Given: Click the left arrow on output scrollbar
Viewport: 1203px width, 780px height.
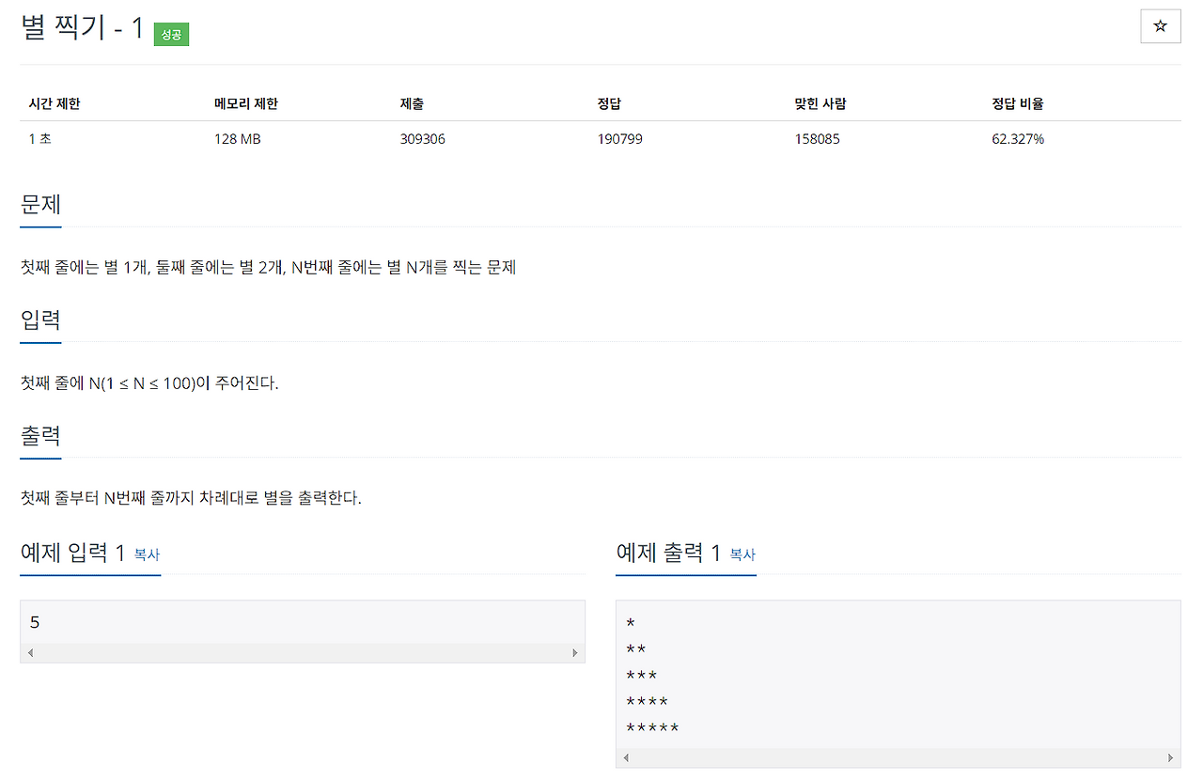Looking at the screenshot, I should (625, 757).
